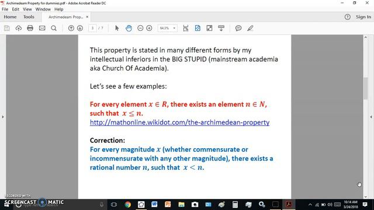Open the notification action center icon
Viewport: 374px width, 210px height.
(365, 205)
